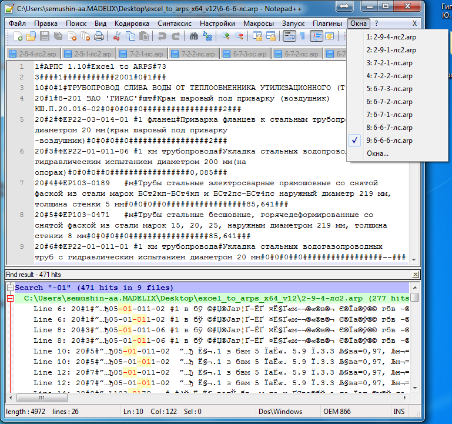Image resolution: width=452 pixels, height=424 pixels.
Task: Click the Open file folder icon
Action: (x=31, y=36)
